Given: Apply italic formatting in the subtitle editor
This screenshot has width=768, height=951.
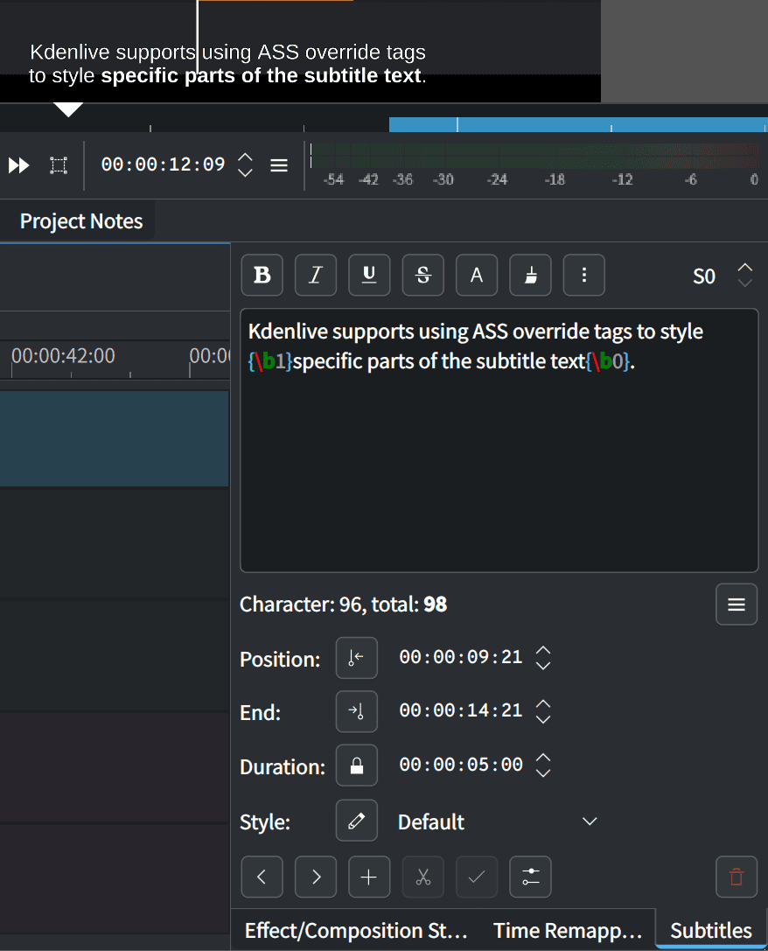Looking at the screenshot, I should [315, 275].
